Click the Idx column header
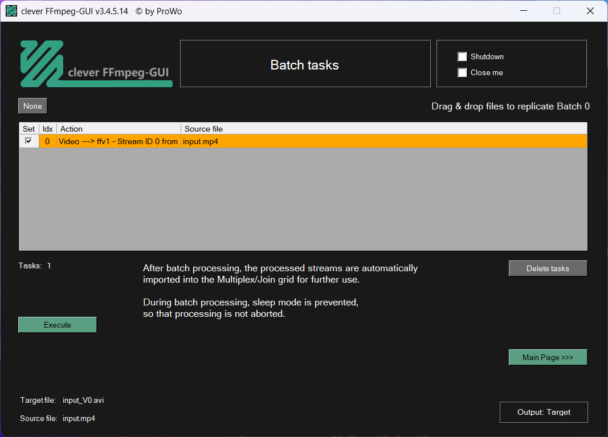The image size is (608, 437). pos(48,129)
